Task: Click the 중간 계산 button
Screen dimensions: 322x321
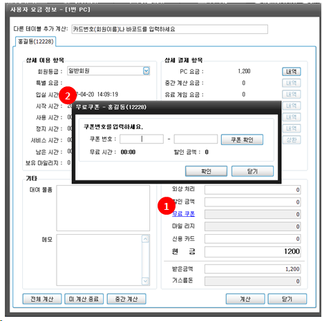Action: click(x=126, y=299)
